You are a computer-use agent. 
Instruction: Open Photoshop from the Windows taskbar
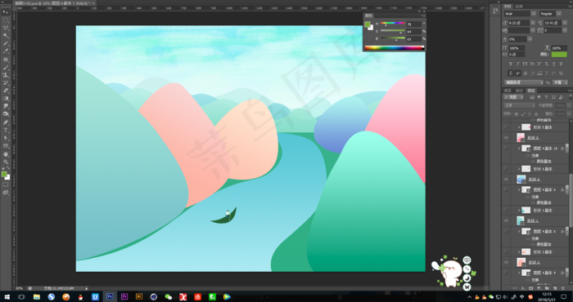tap(110, 296)
